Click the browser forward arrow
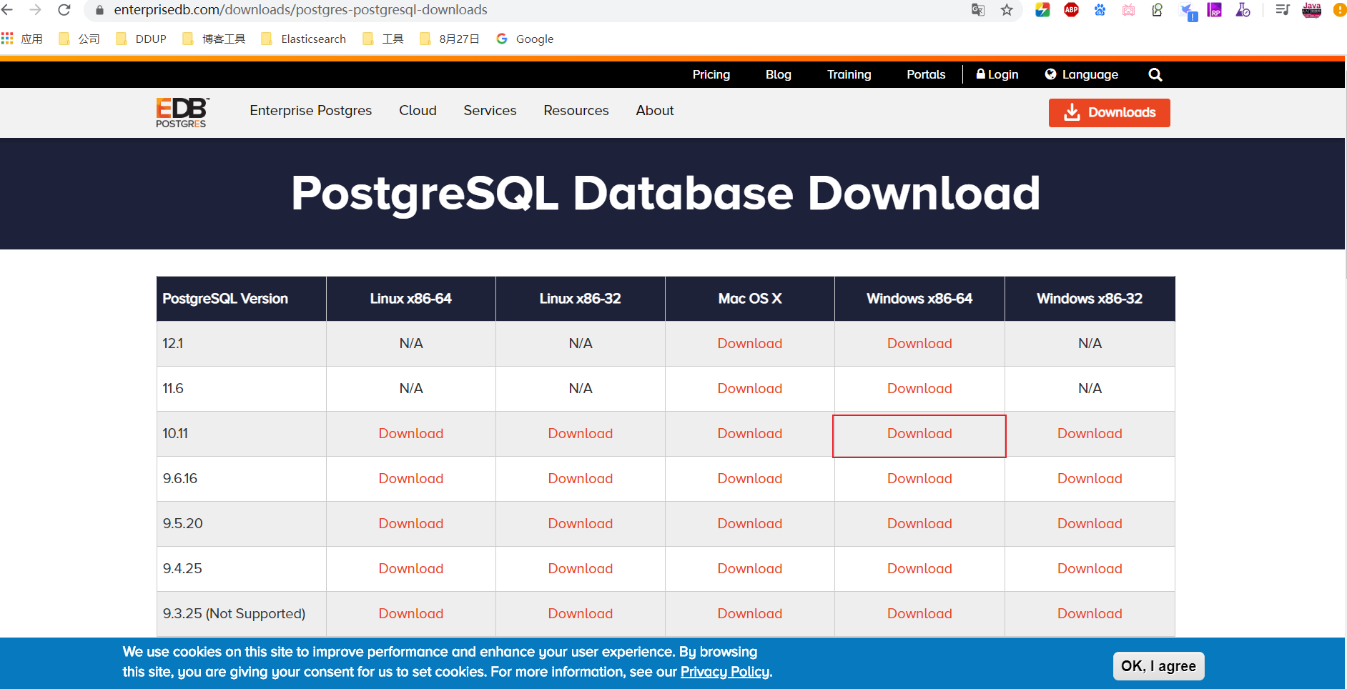Image resolution: width=1347 pixels, height=689 pixels. click(x=35, y=10)
